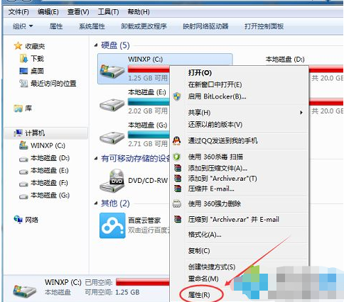
Task: Select 格式化(A)... in context menu
Action: pos(205,235)
